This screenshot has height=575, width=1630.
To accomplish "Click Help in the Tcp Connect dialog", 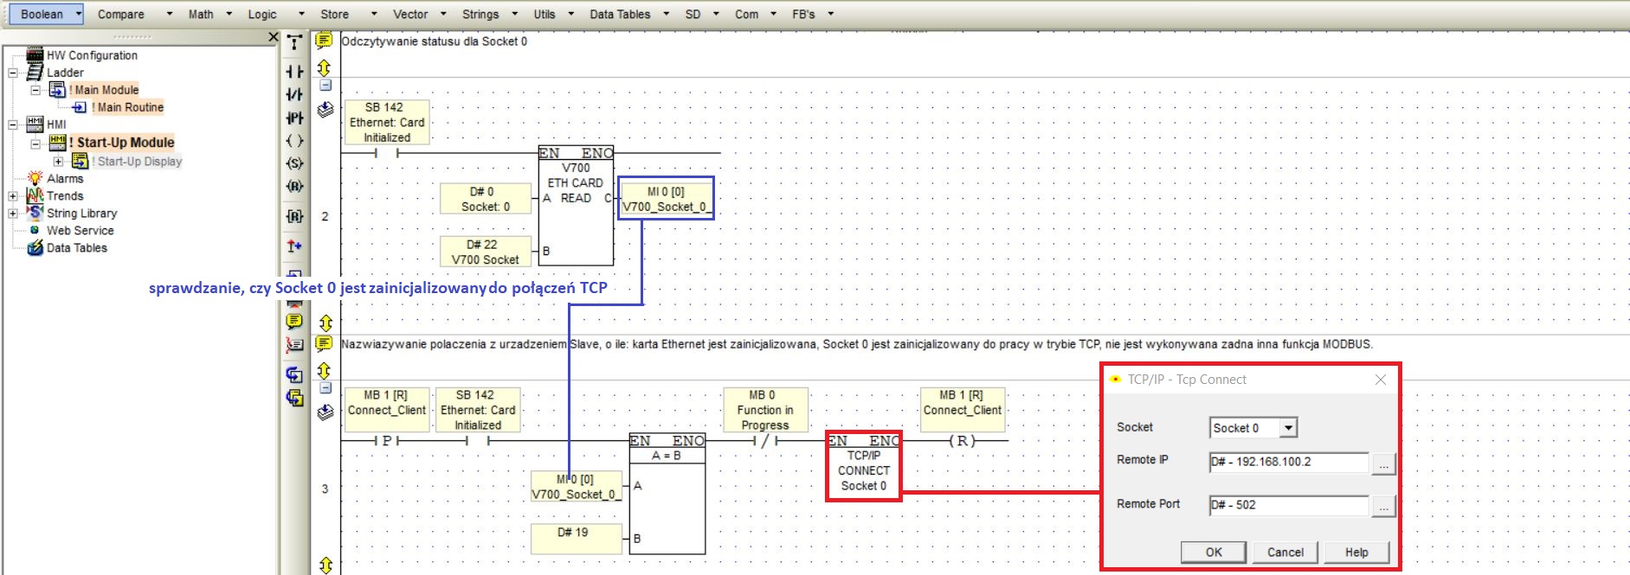I will click(x=1356, y=553).
